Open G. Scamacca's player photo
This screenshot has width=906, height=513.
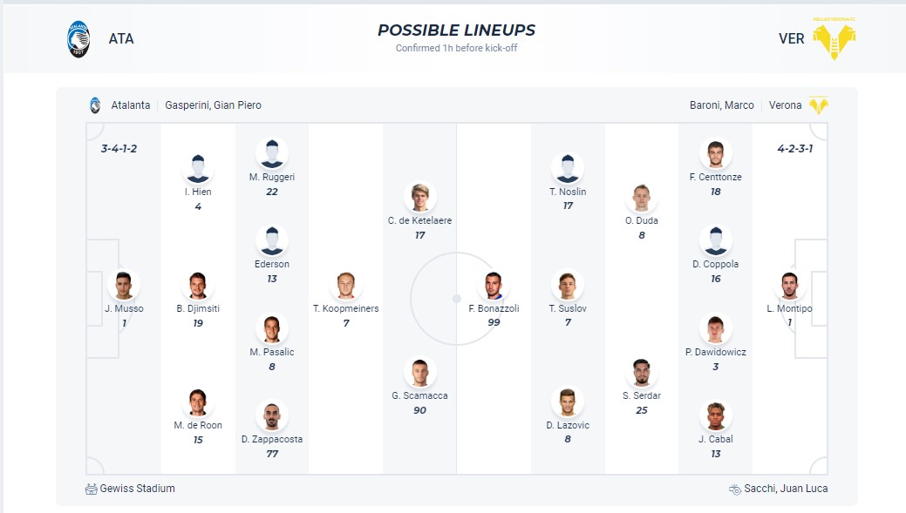(x=419, y=372)
